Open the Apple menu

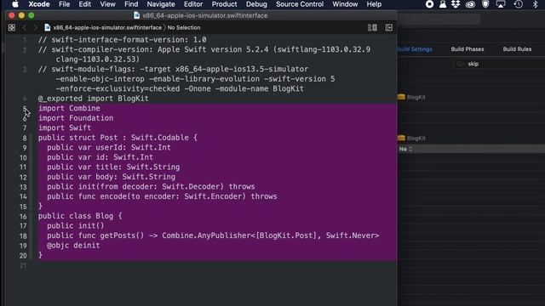click(x=15, y=4)
